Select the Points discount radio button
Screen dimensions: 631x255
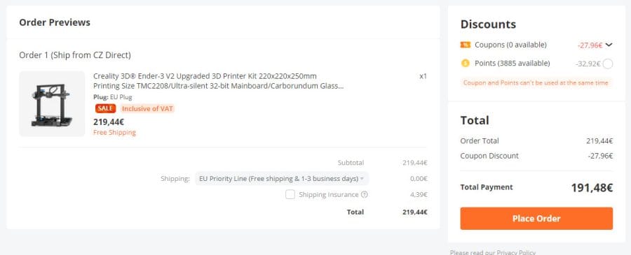608,64
